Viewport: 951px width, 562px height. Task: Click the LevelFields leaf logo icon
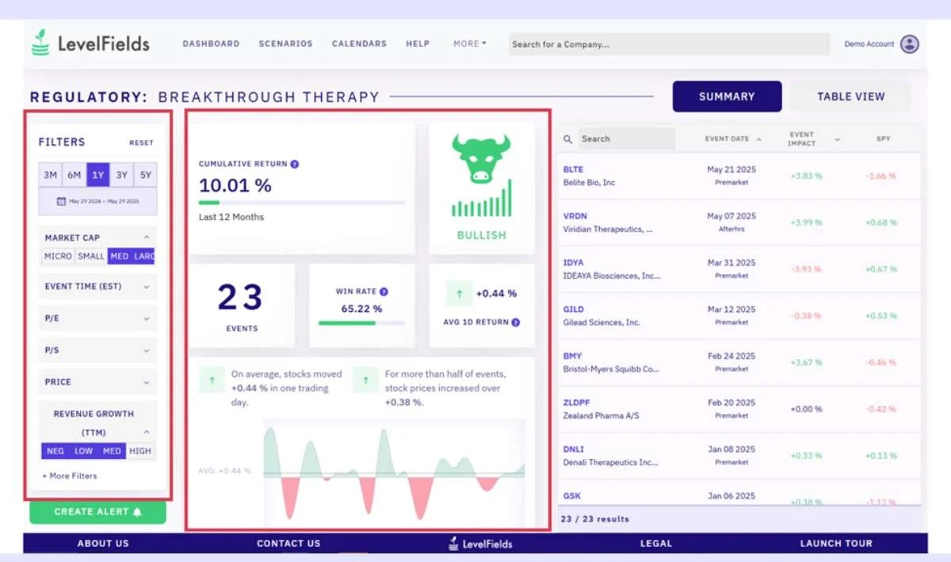pyautogui.click(x=40, y=44)
